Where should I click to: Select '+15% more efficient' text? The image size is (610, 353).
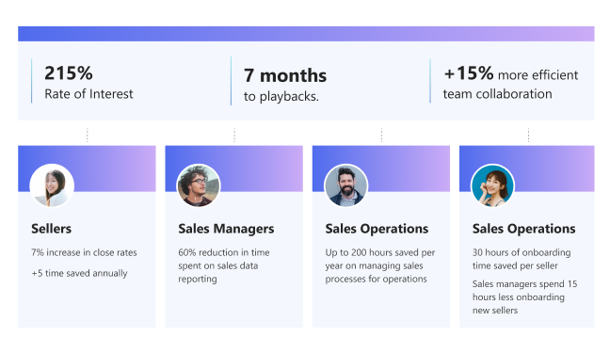tap(511, 73)
